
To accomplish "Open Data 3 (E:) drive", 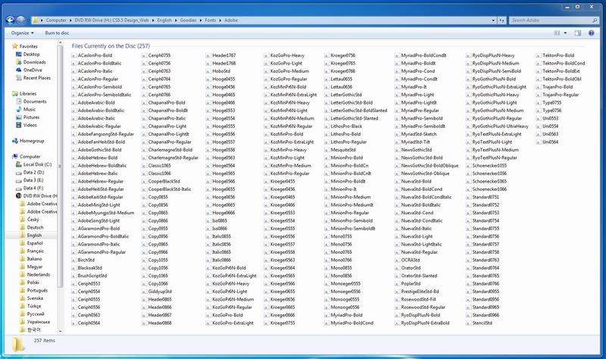I will [30, 180].
